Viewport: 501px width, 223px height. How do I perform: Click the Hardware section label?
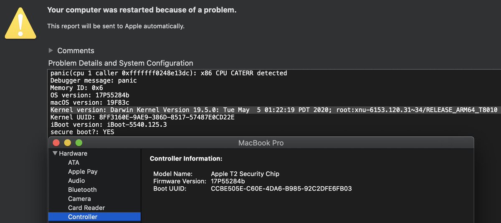[73, 153]
